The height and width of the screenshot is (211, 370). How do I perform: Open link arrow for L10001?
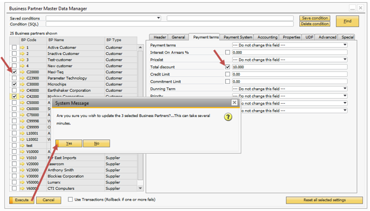tap(22, 133)
